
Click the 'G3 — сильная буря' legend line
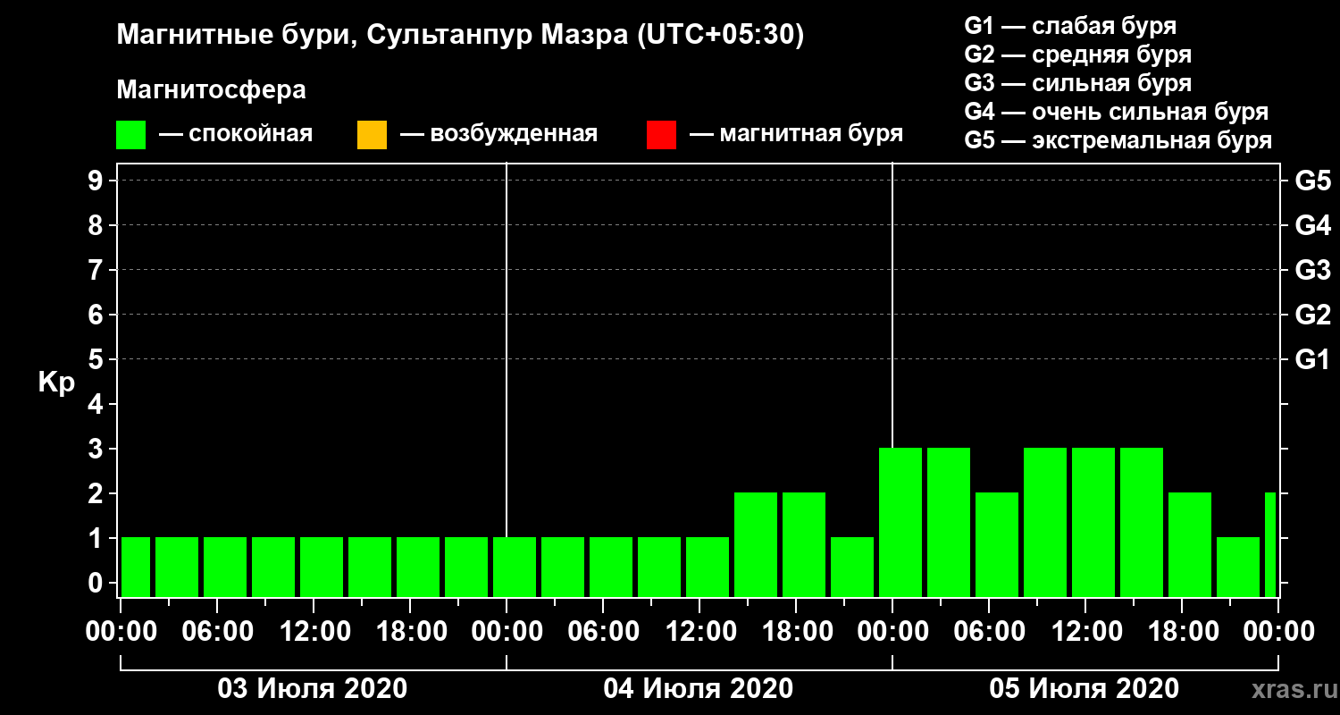click(x=1077, y=83)
